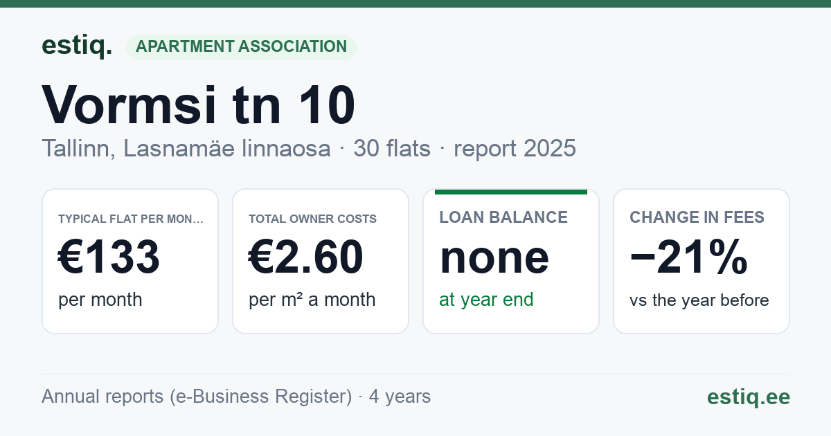This screenshot has height=436, width=831.
Task: Click the CHANGE IN FEES label
Action: (697, 217)
